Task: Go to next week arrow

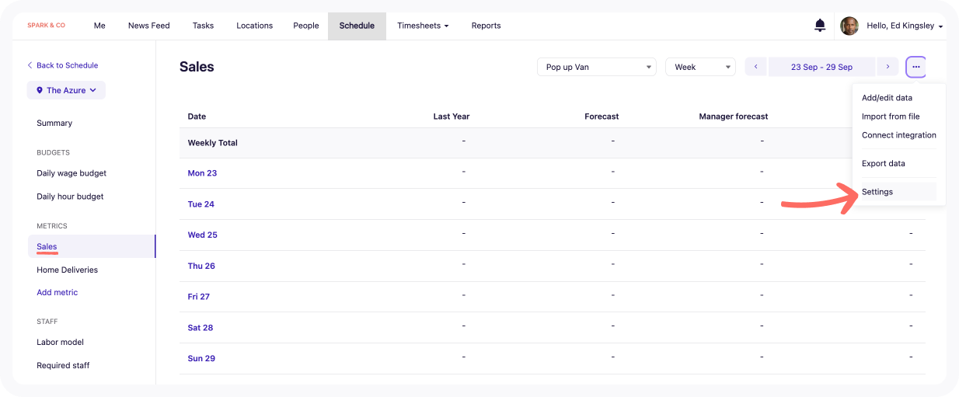Action: (x=888, y=67)
